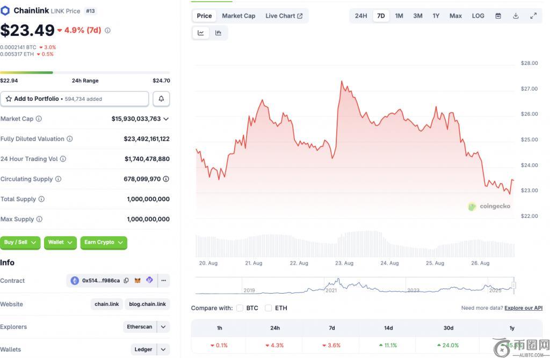
Task: Click the price alert bell icon
Action: tap(161, 99)
